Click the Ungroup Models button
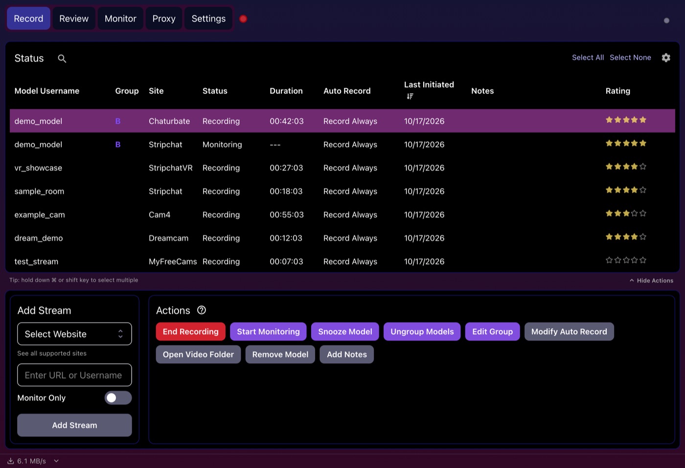Image resolution: width=685 pixels, height=468 pixels. [x=422, y=331]
